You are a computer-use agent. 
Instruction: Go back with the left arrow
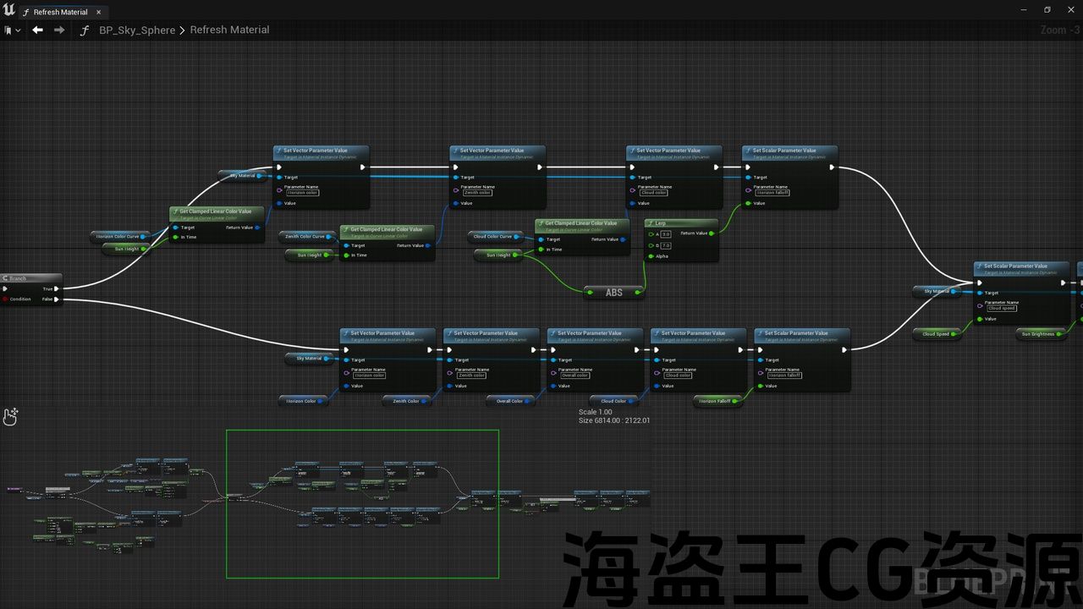pos(37,30)
